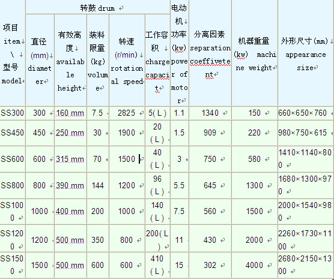Click the 直径 diameter header cell
The height and width of the screenshot is (280, 334).
[40, 60]
